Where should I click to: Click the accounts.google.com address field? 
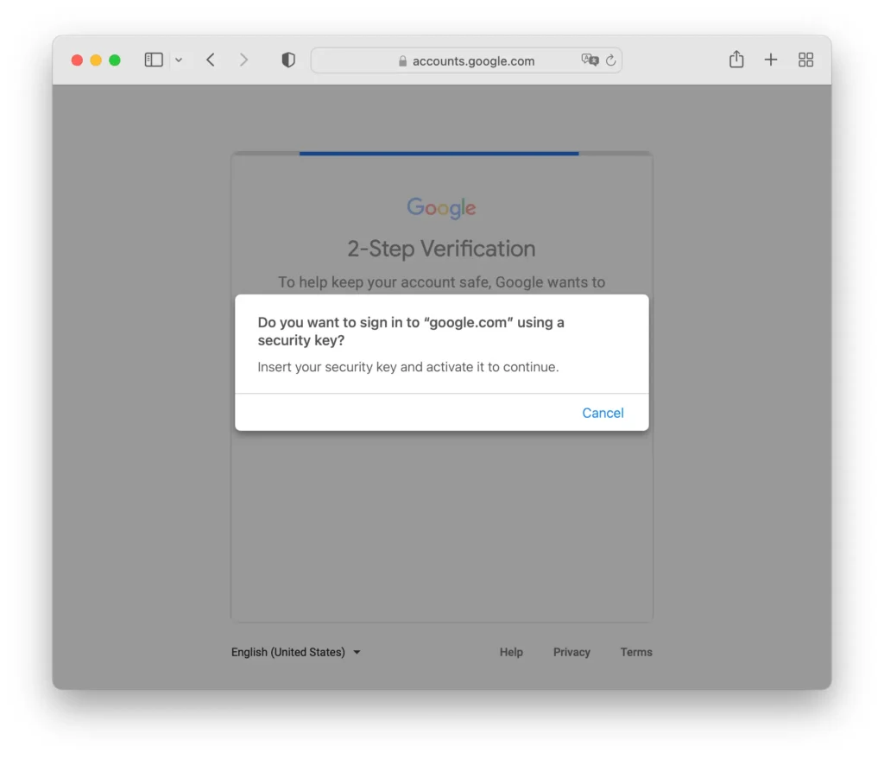tap(466, 60)
